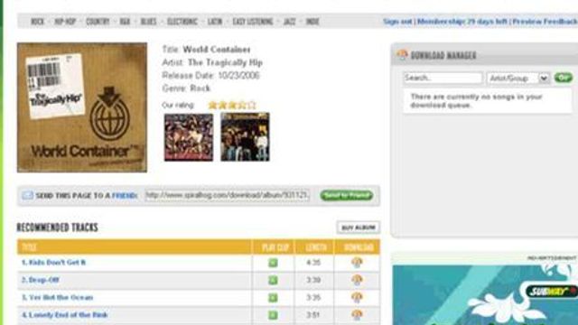Open the Drop-Off track title link
578x325 pixels.
tap(41, 280)
